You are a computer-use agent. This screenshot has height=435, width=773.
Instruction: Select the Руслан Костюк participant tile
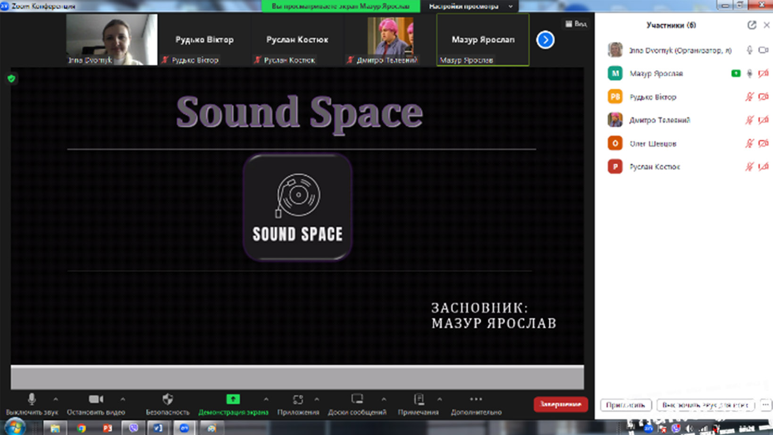point(297,40)
